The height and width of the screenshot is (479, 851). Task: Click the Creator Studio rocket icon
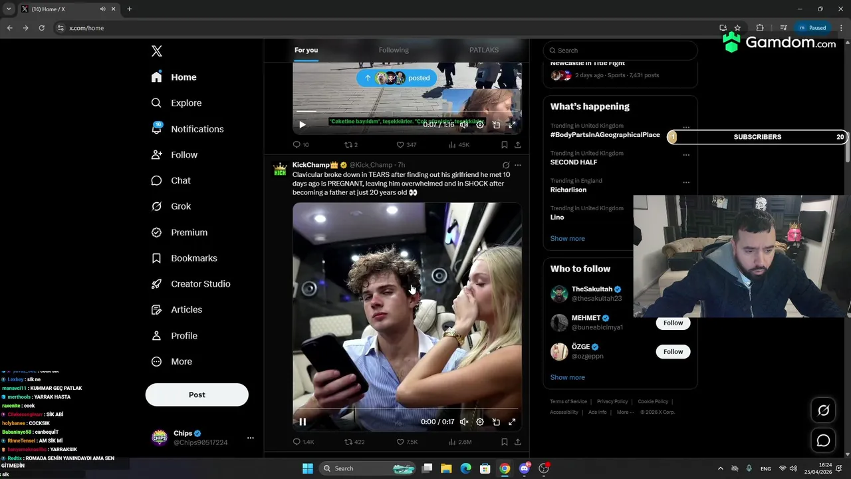click(156, 284)
